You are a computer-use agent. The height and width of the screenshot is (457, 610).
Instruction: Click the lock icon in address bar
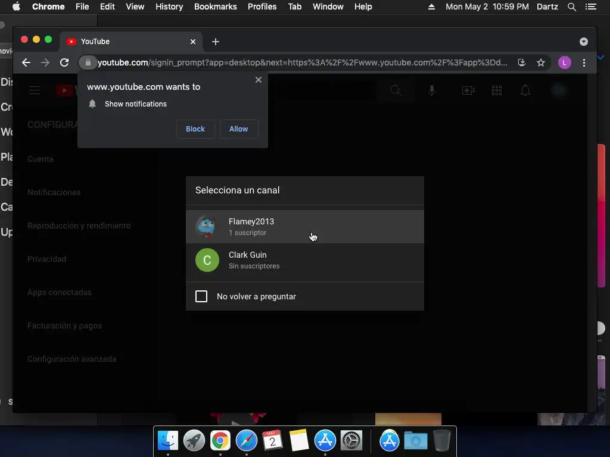click(x=88, y=62)
